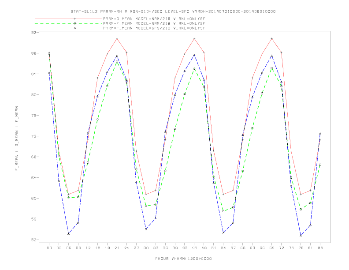Click the y-axis value 76
This screenshot has width=349, height=270.
(34, 116)
